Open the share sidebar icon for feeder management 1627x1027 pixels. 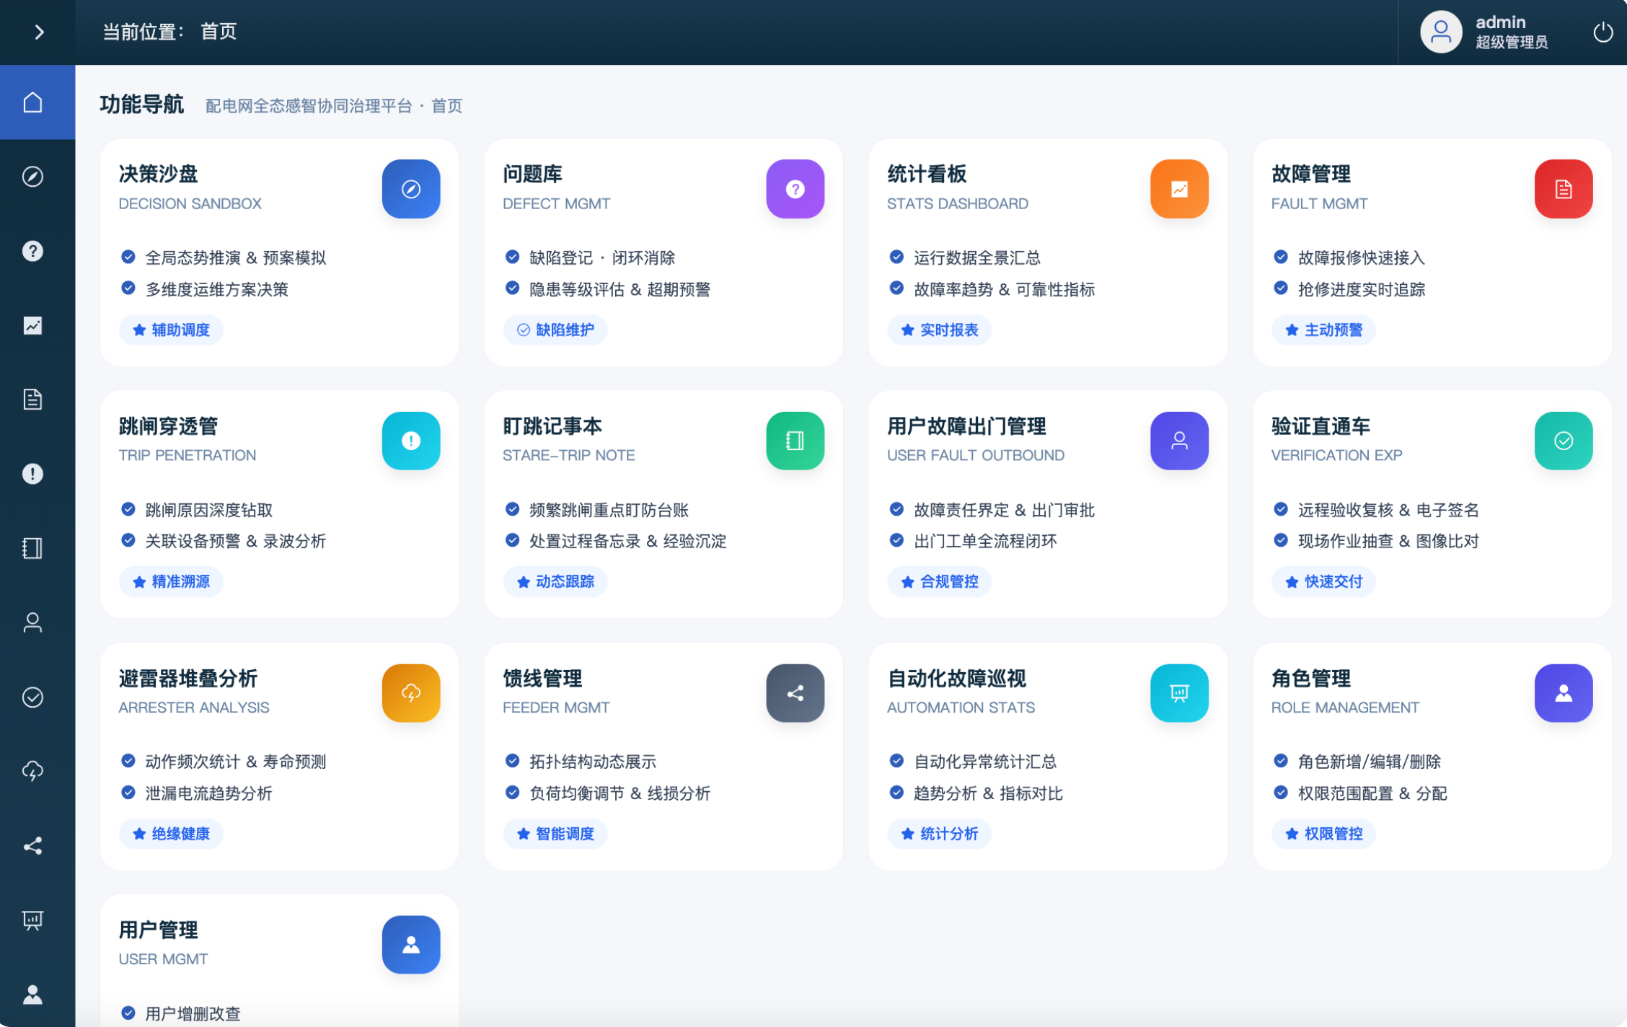click(x=32, y=846)
